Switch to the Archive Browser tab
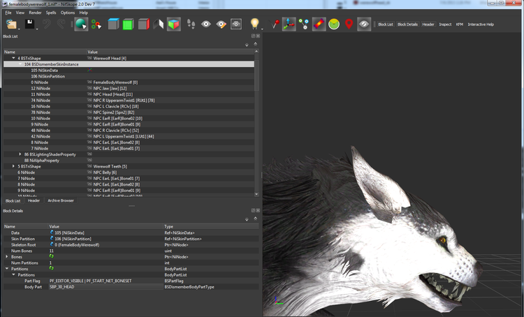 tap(61, 201)
